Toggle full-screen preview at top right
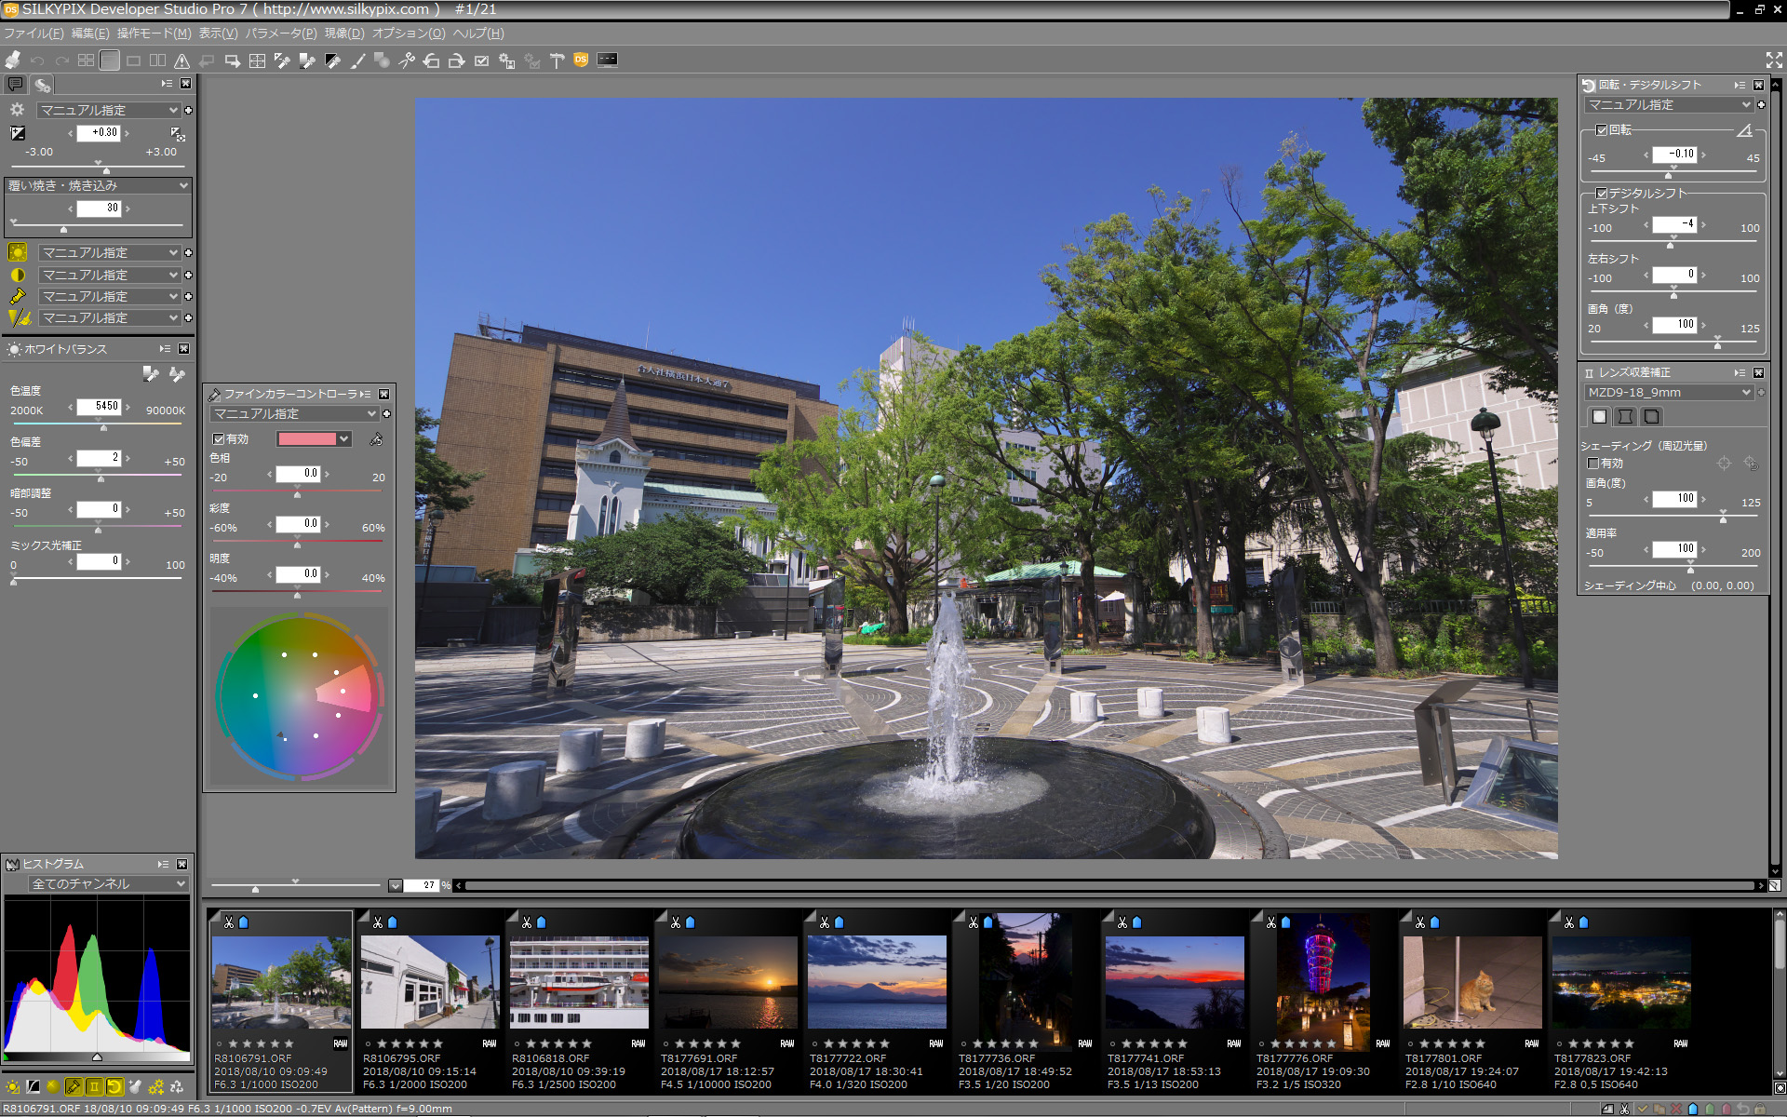 [x=1774, y=61]
